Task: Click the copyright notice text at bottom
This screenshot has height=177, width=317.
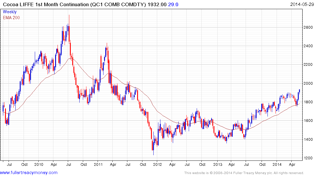Action: (x=244, y=173)
